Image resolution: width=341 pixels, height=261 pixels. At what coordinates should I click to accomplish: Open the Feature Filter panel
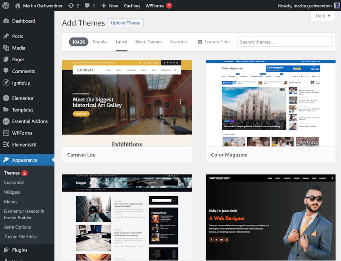point(214,42)
